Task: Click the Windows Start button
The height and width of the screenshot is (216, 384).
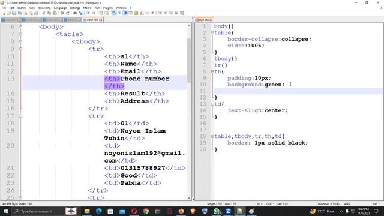Action: (x=5, y=211)
